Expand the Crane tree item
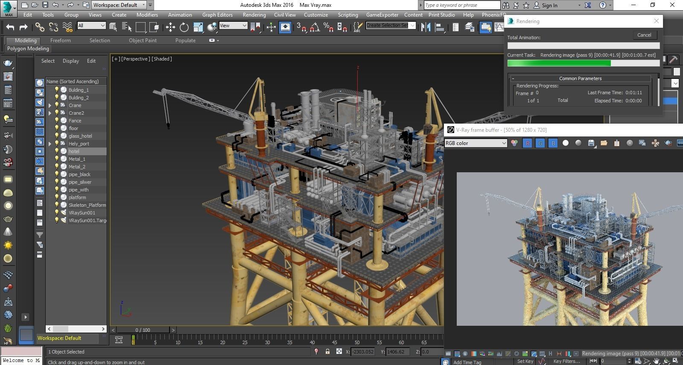This screenshot has height=365, width=683. tap(50, 105)
